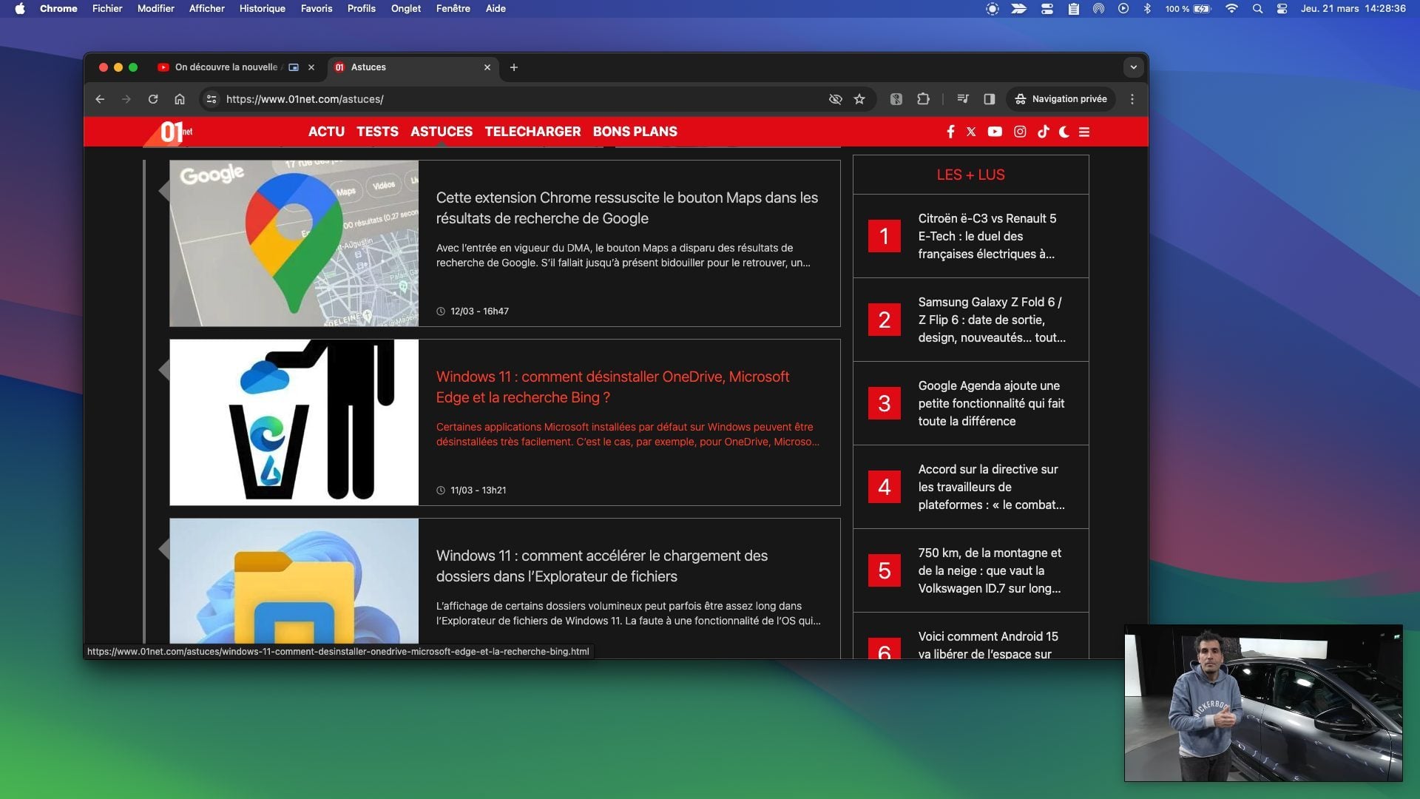Open Google Maps extension article thumbnail
The height and width of the screenshot is (799, 1420).
[294, 243]
